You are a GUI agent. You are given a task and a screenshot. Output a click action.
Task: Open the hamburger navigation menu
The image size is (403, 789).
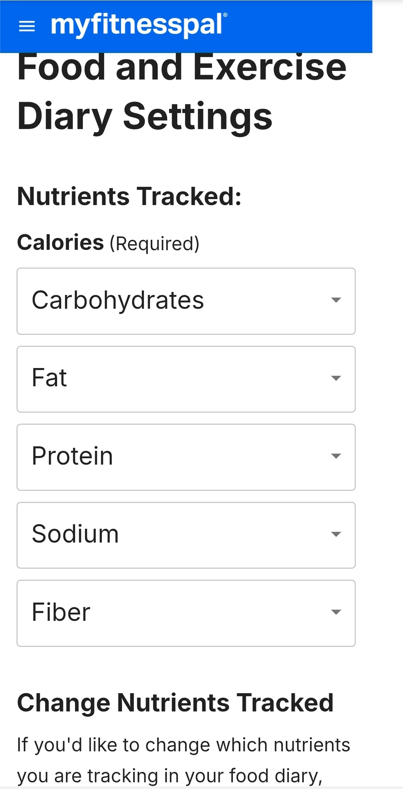click(27, 26)
